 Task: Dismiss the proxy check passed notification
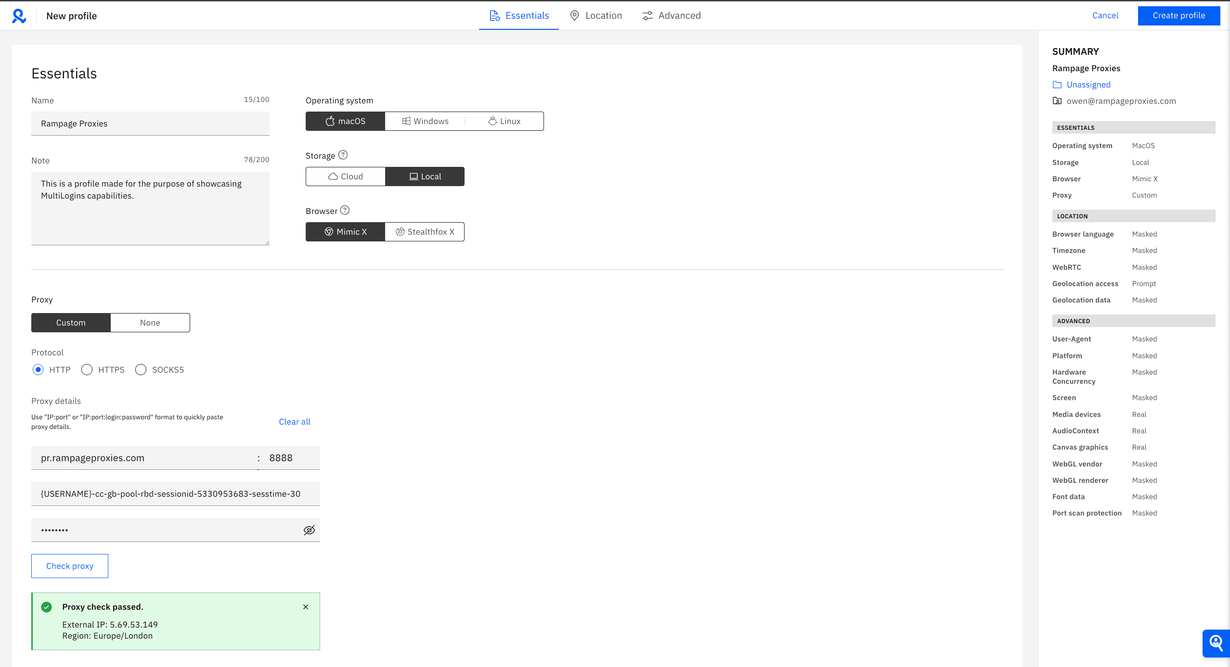tap(306, 607)
